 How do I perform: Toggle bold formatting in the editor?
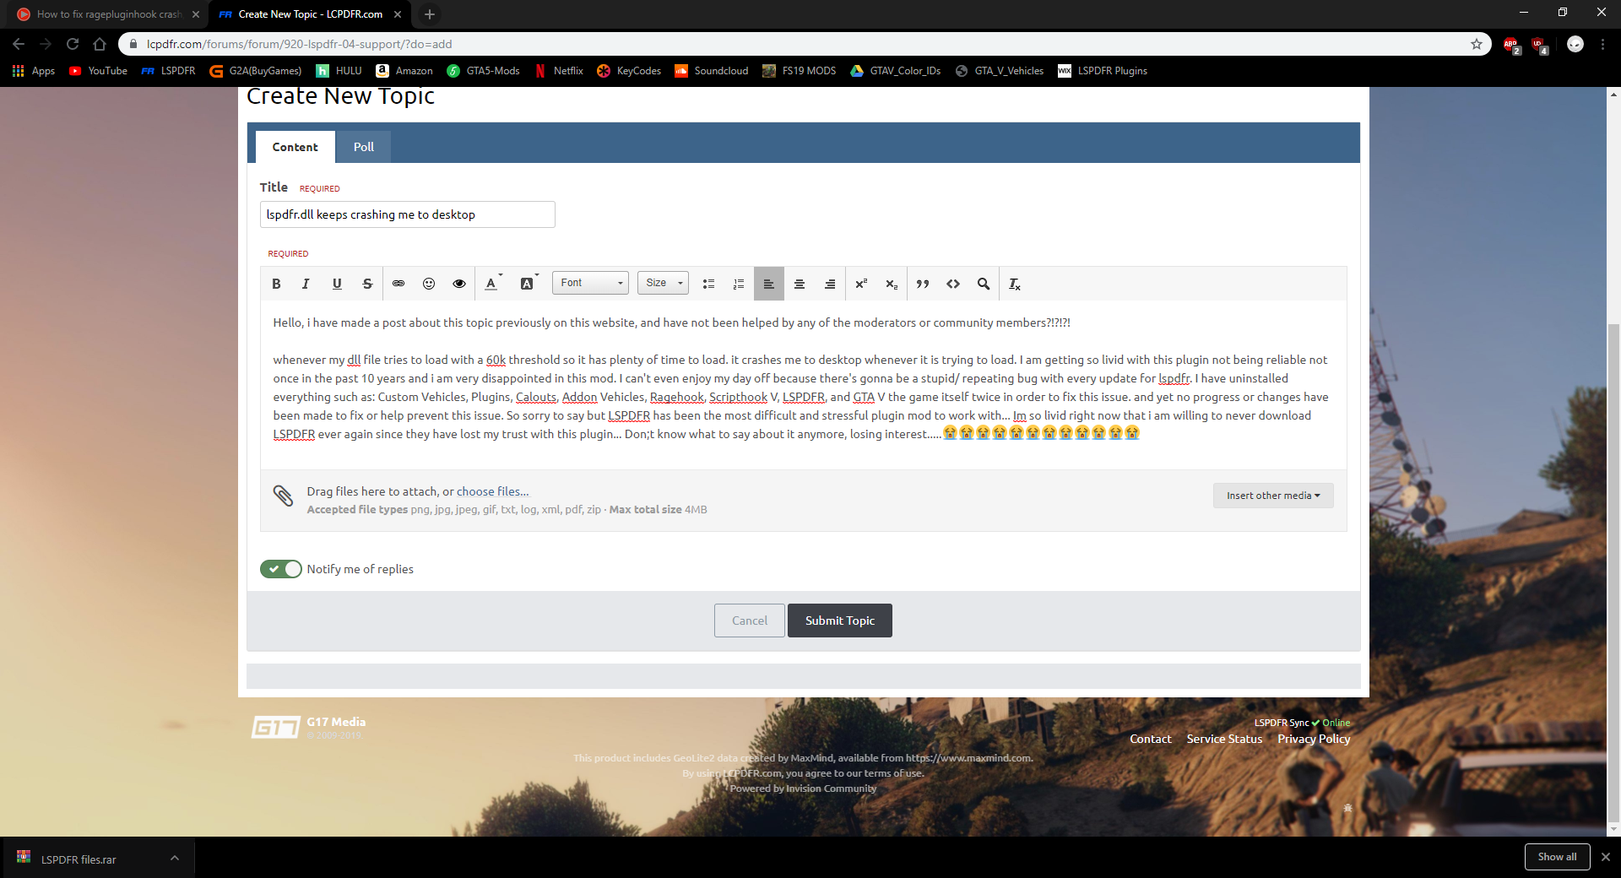[x=276, y=284]
